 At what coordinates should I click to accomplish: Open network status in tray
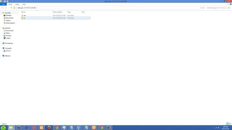coord(216,128)
